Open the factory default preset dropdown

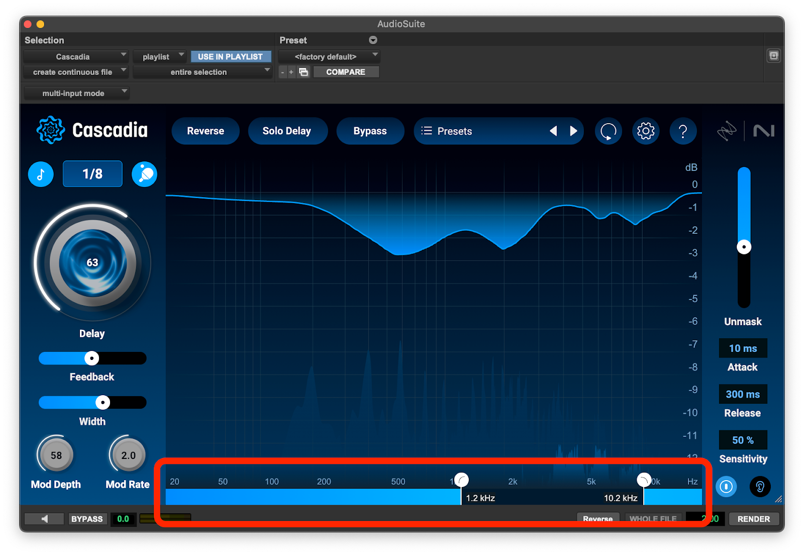(329, 57)
